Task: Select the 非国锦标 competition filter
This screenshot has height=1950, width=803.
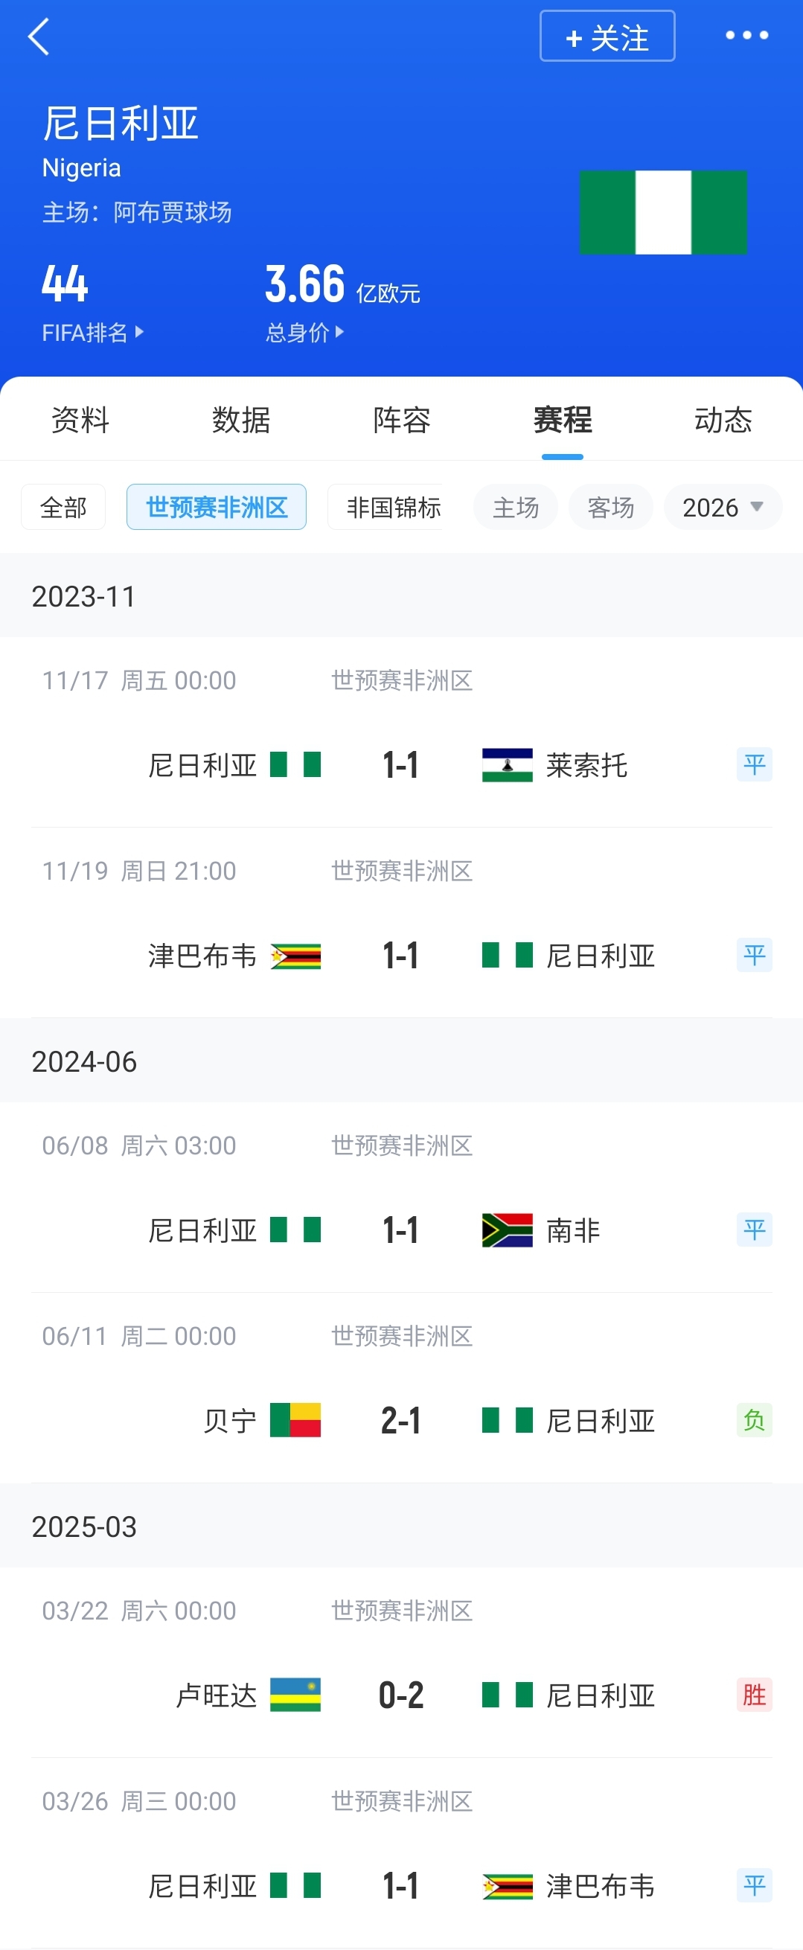Action: click(x=392, y=507)
